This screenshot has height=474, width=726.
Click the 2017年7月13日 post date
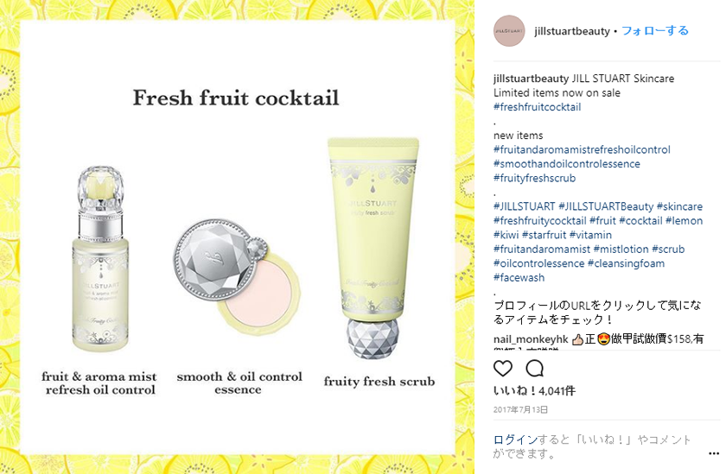[520, 410]
